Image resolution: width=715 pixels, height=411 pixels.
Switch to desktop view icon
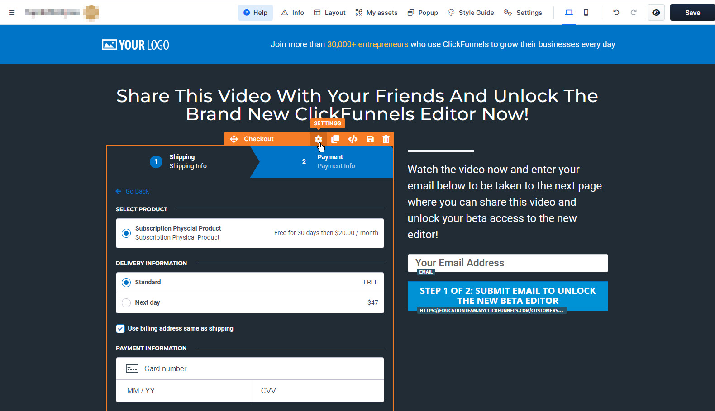point(569,13)
